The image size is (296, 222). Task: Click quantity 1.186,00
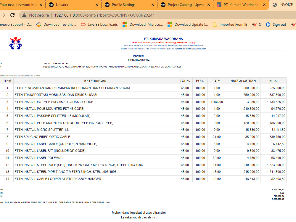[217, 102]
